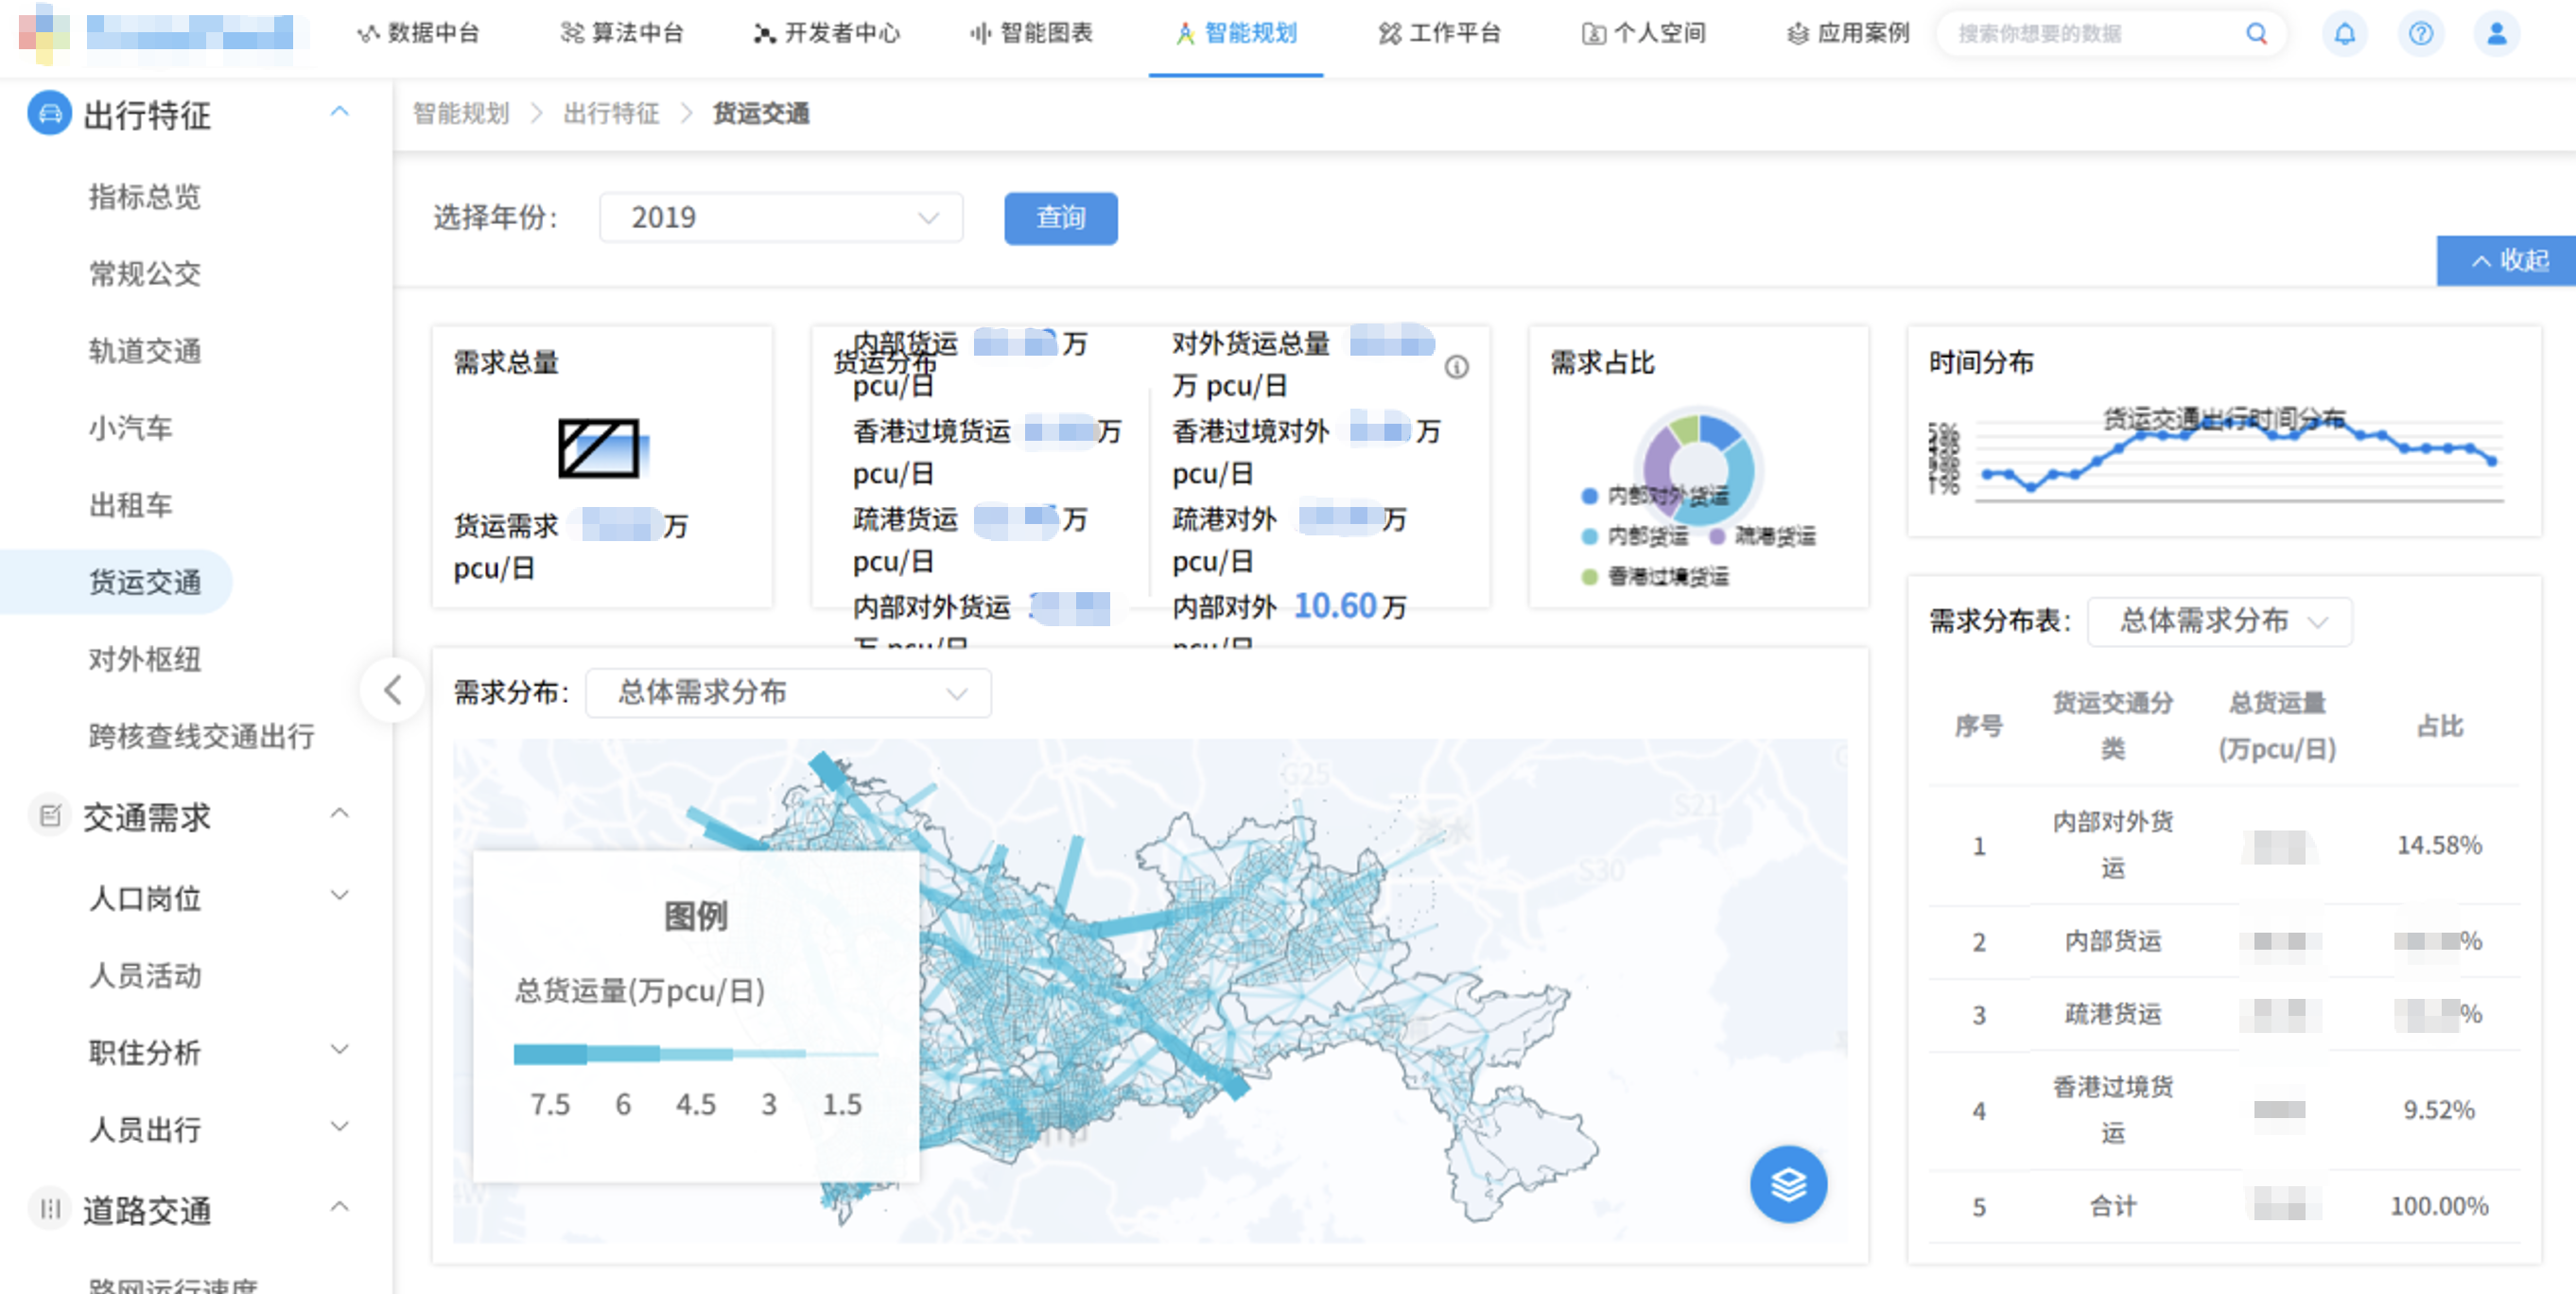Viewport: 2576px width, 1294px height.
Task: Click the 占比 column header
Action: point(2440,726)
